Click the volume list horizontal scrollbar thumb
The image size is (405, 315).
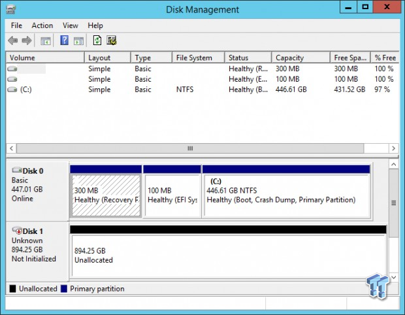(190, 148)
